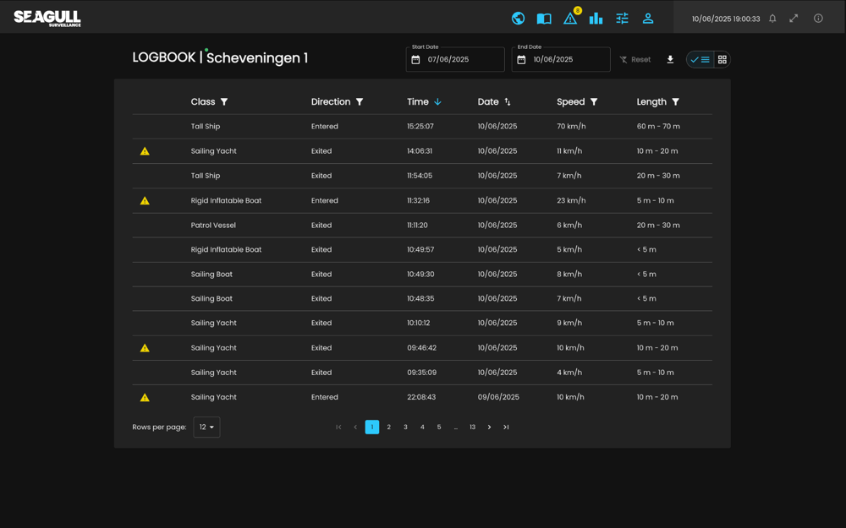Screen dimensions: 846x528
Task: Click the Start Date field 07/06/2025
Action: pyautogui.click(x=455, y=59)
